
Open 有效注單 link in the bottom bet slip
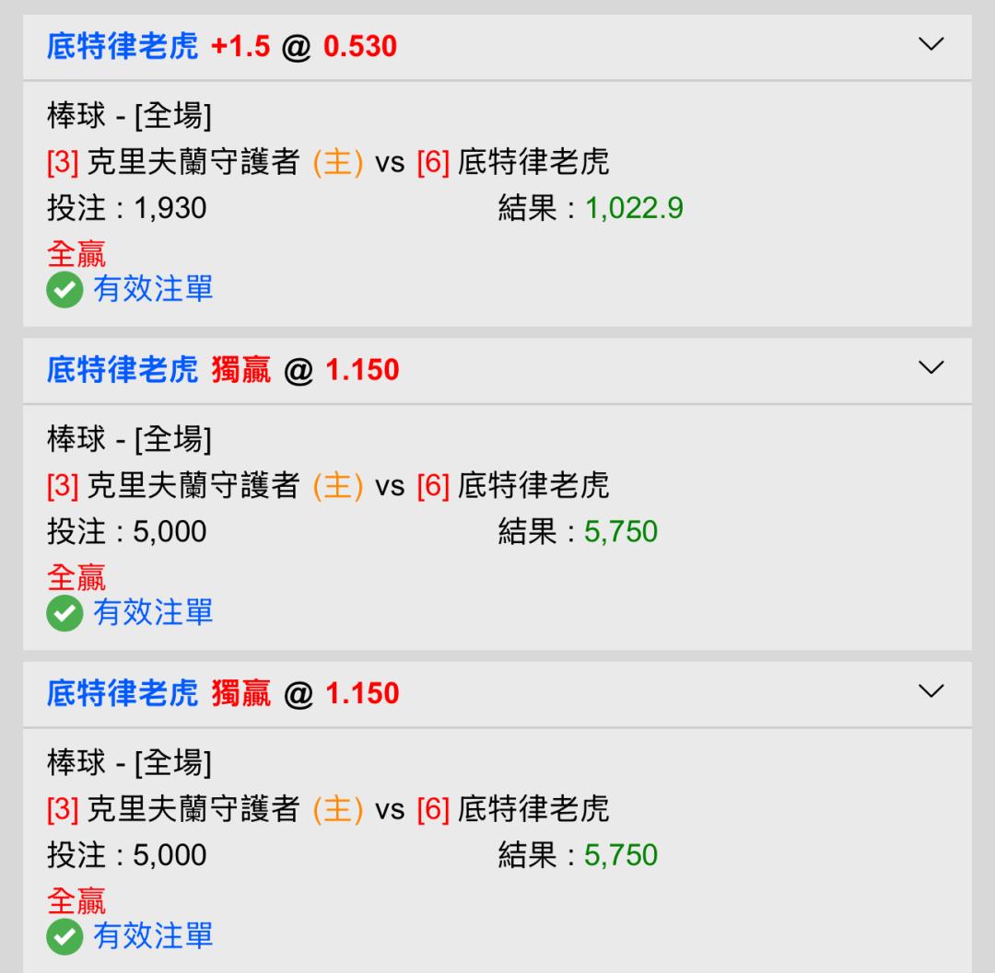point(153,936)
